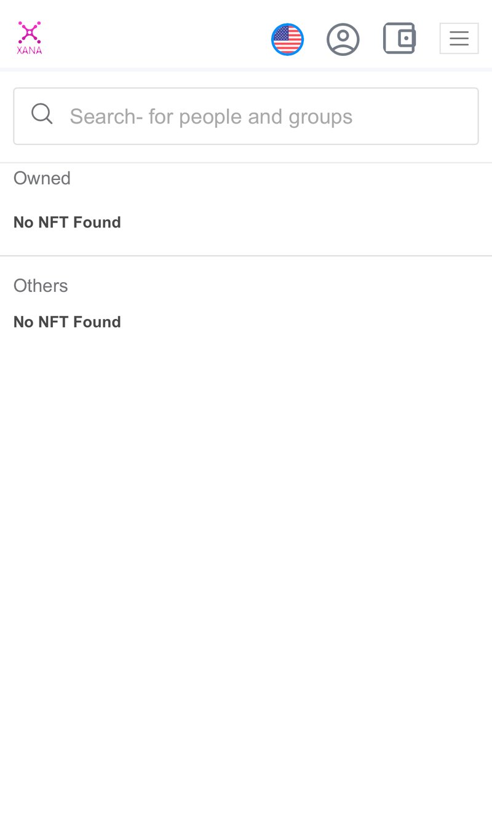
Task: Click the XANA logo
Action: pyautogui.click(x=30, y=38)
